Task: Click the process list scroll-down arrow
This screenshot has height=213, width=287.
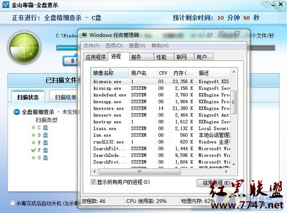Action: (x=234, y=164)
